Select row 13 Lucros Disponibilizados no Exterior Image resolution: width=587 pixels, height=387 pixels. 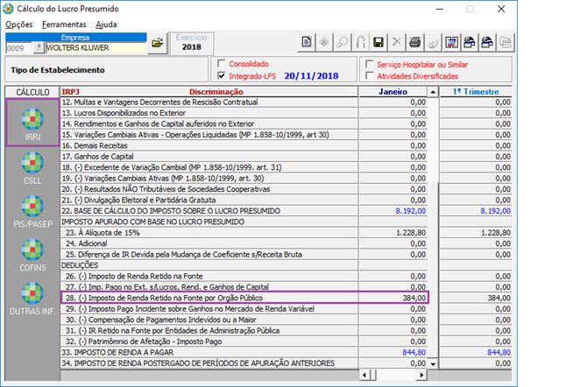coord(209,113)
